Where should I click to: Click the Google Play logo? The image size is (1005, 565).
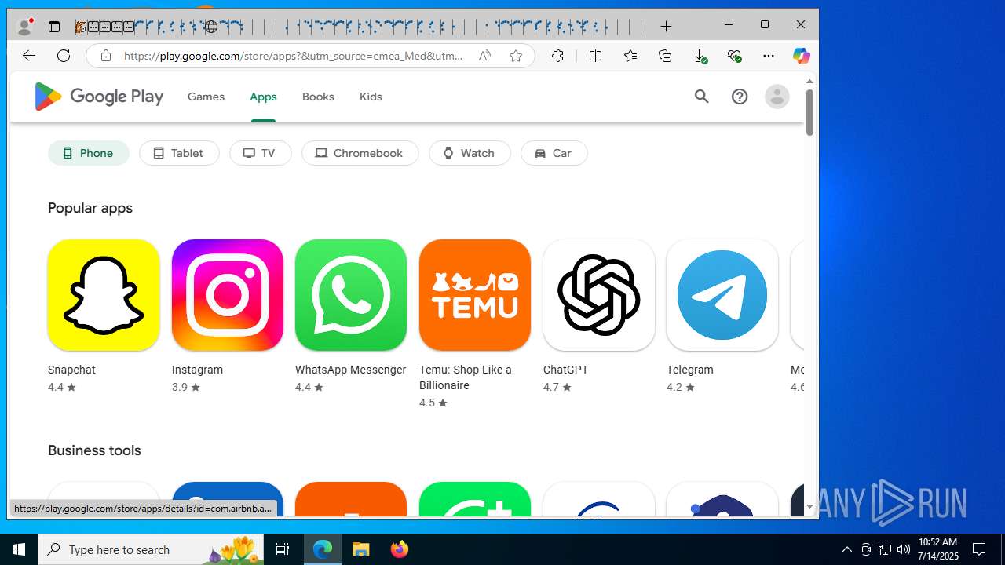pos(99,97)
